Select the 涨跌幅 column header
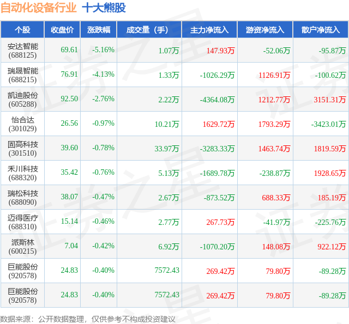Viewport: 349px width, 324px height. click(99, 30)
